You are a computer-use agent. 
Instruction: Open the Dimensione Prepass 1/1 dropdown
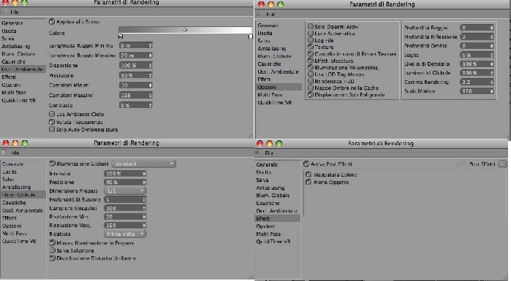click(x=125, y=191)
